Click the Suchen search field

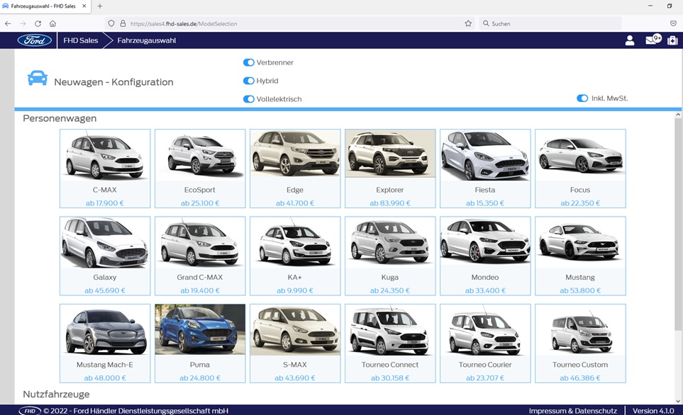pos(550,23)
